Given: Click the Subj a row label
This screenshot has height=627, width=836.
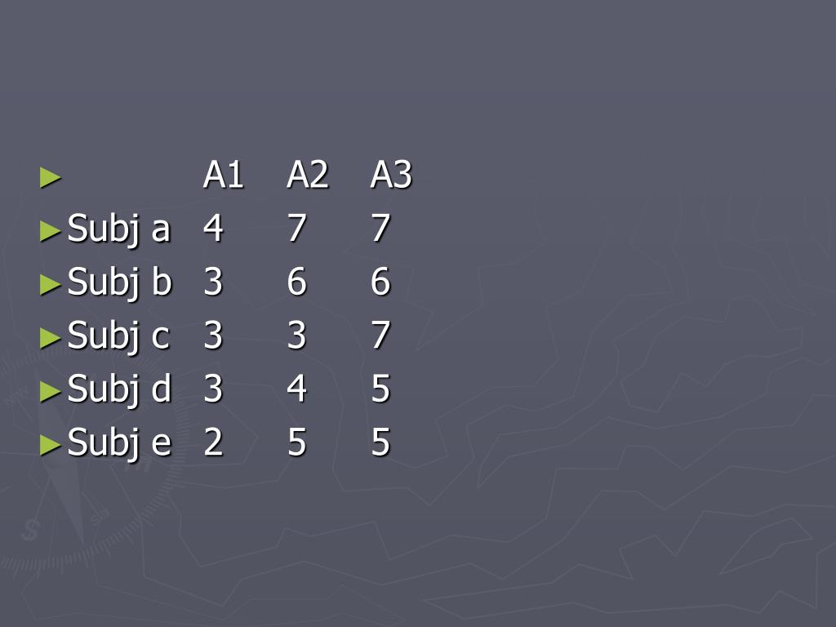Looking at the screenshot, I should (118, 229).
